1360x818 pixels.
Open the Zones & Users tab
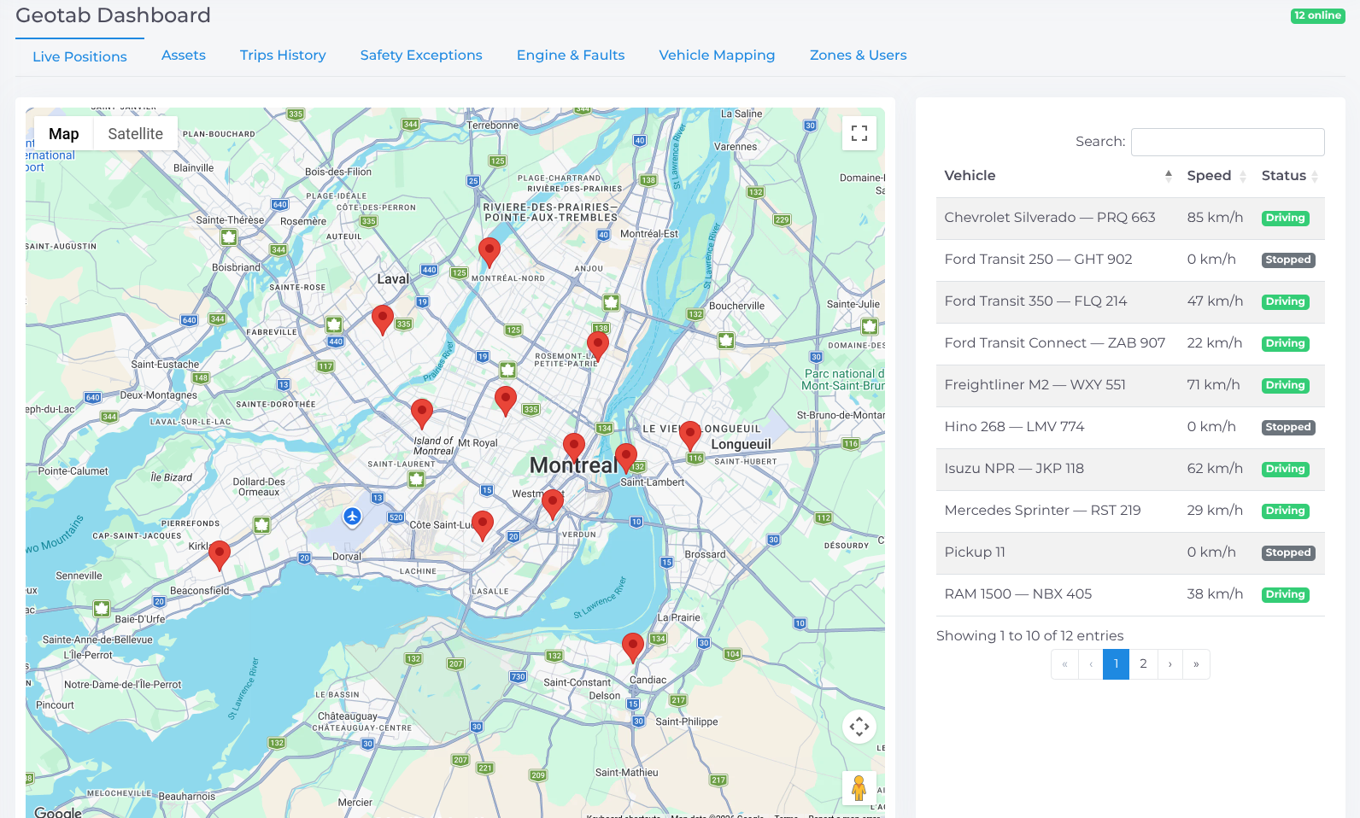click(x=859, y=55)
